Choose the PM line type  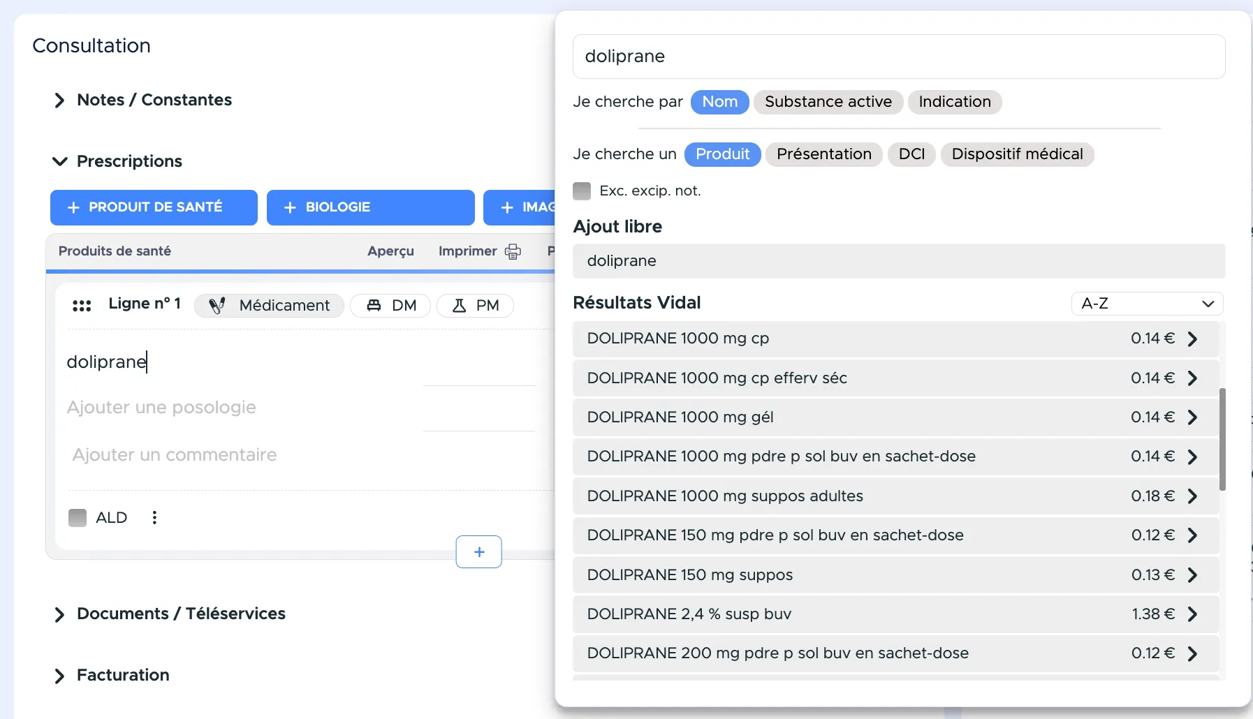click(x=475, y=305)
